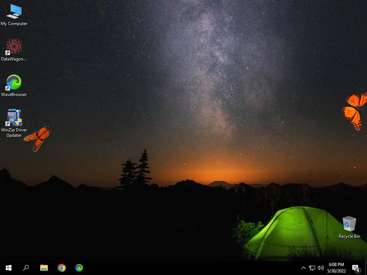367x275 pixels.
Task: Select the WaveBrowser desktop shortcut
Action: click(14, 86)
